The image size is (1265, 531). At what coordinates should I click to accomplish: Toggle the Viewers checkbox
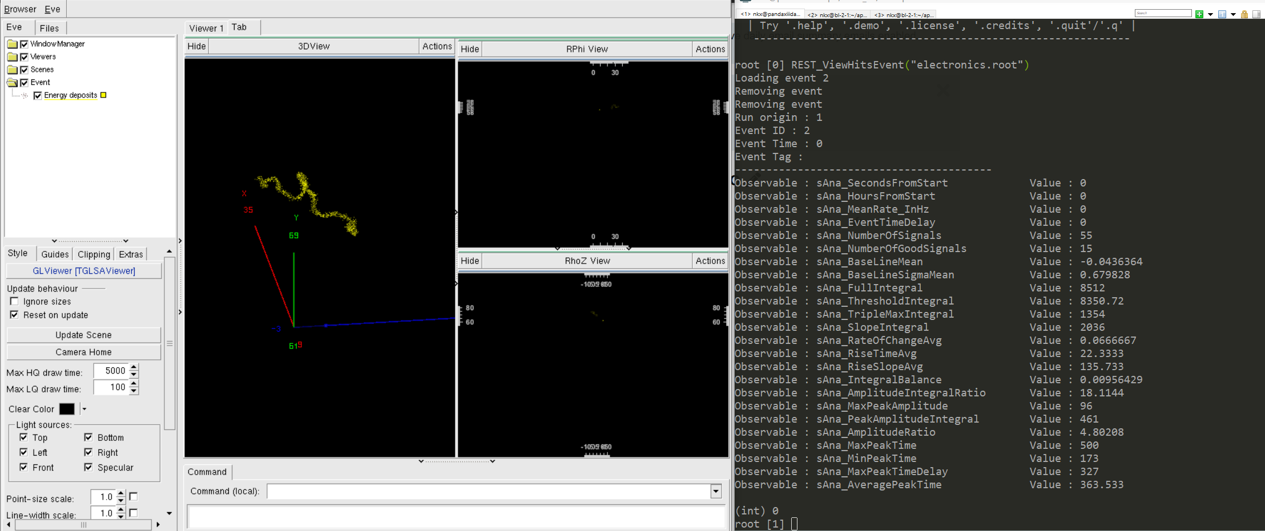point(24,56)
